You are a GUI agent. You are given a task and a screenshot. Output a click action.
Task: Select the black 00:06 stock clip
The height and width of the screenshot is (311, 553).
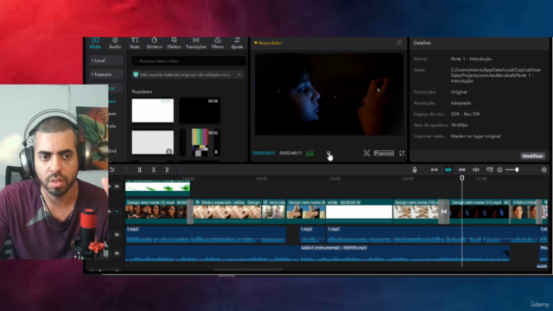[200, 111]
